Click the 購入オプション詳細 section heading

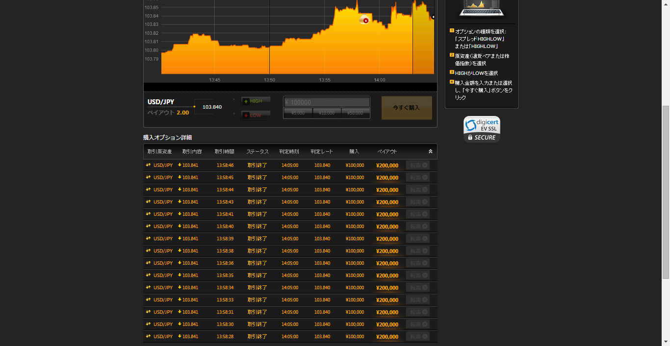tap(167, 138)
